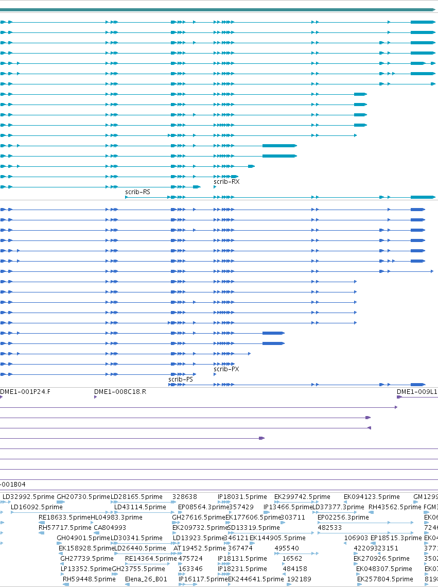Select the LD26440.5prime label
Image resolution: width=438 pixels, height=587 pixels.
(x=140, y=548)
